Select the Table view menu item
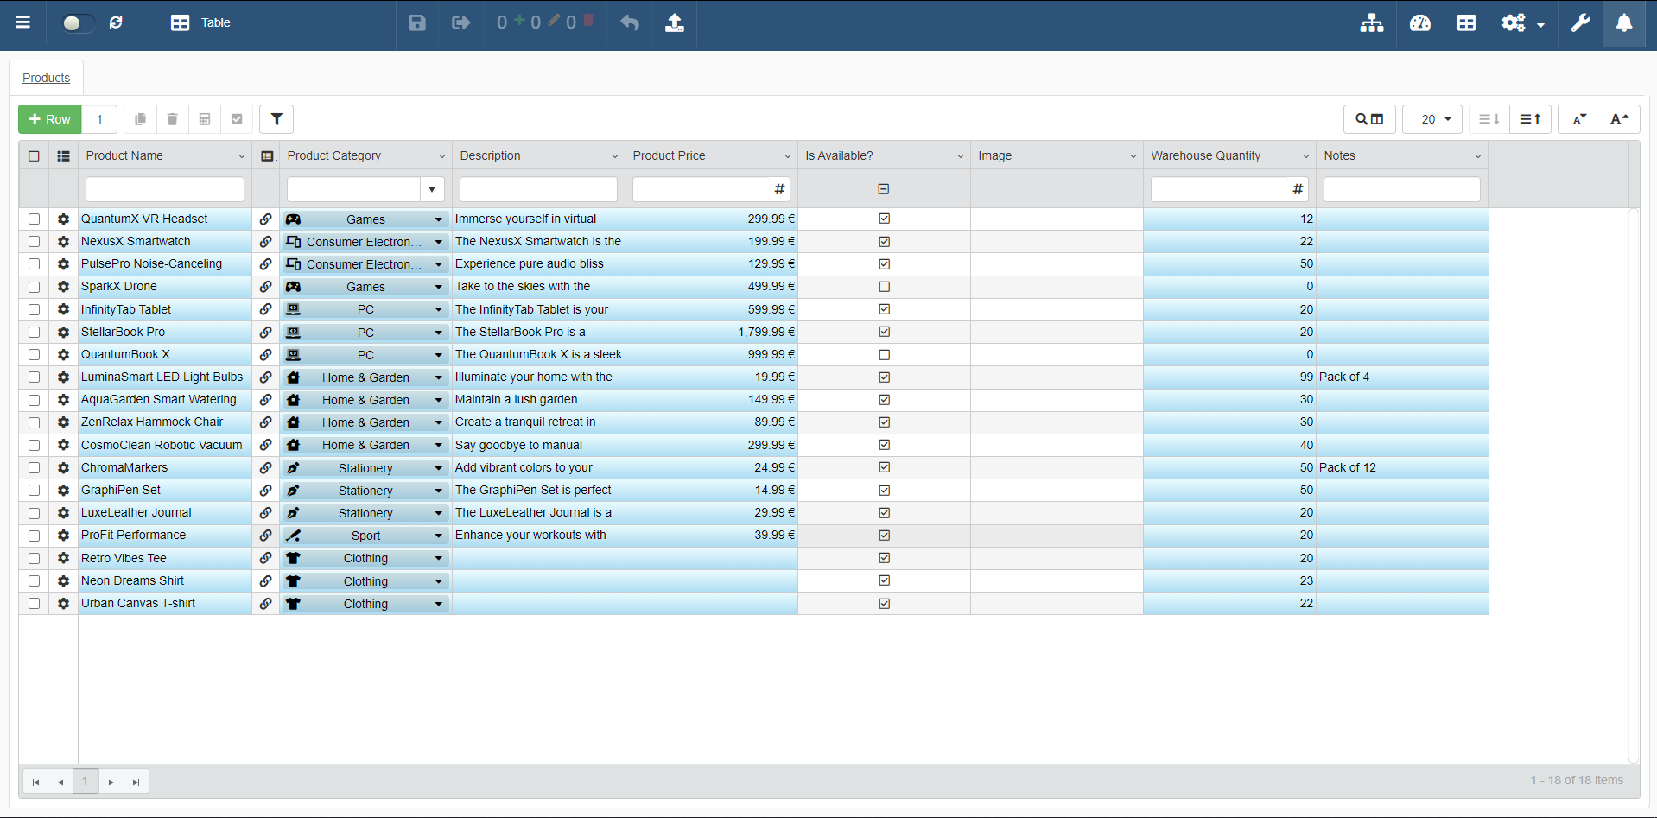 coord(201,23)
